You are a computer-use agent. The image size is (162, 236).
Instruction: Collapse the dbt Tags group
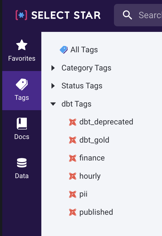[x=53, y=104]
